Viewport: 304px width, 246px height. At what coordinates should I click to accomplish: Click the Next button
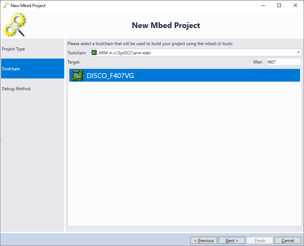(x=232, y=240)
